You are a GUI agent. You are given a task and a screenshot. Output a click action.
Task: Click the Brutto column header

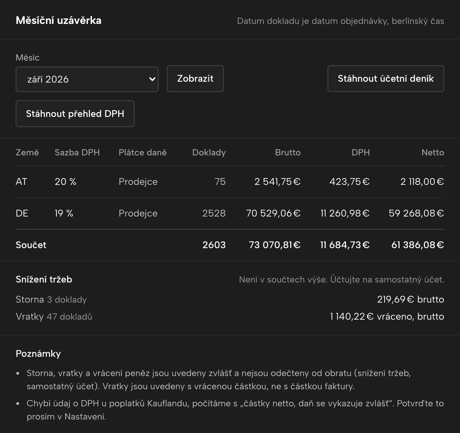(x=288, y=152)
